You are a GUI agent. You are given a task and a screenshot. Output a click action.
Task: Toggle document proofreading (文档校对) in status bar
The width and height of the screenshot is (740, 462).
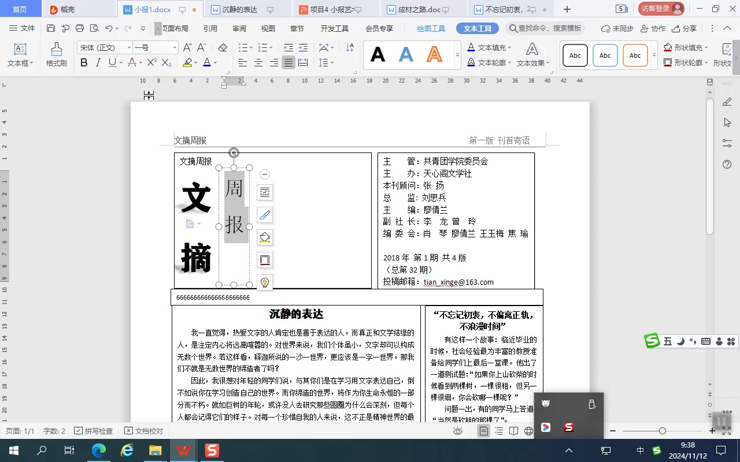(x=143, y=431)
